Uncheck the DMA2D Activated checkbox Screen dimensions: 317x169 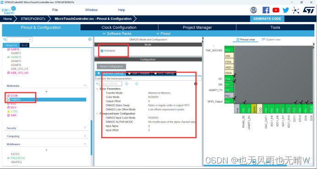pyautogui.click(x=102, y=51)
